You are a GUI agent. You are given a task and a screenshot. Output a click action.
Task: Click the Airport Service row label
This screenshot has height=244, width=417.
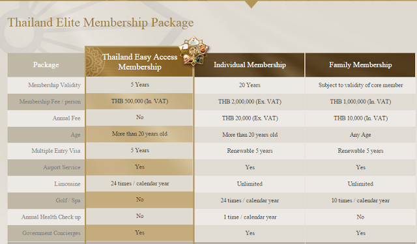[62, 167]
